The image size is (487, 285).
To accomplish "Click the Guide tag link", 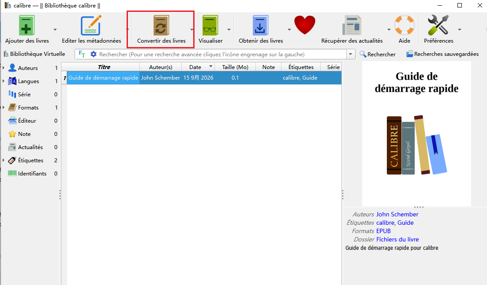I will (406, 223).
